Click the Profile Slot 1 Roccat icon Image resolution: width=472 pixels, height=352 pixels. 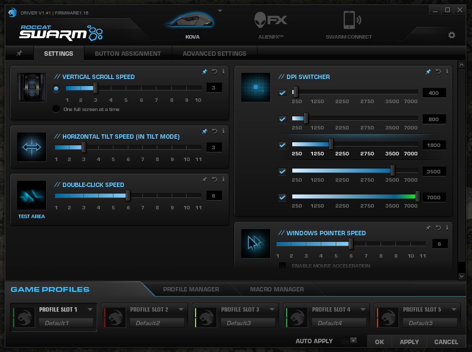click(24, 317)
